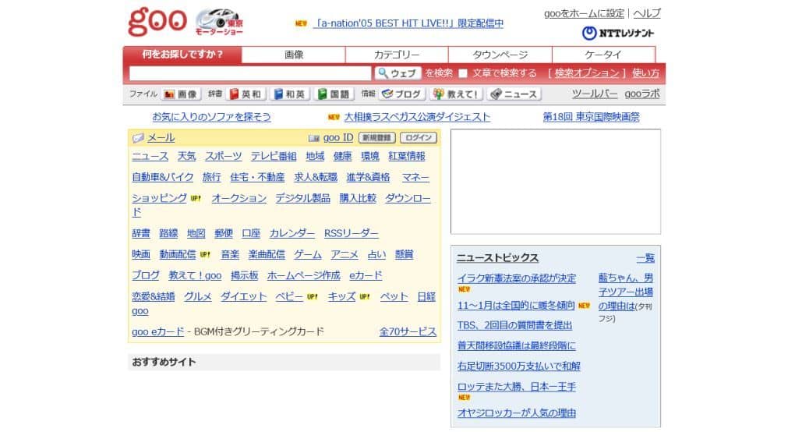Open the 教えて！goo link
Image resolution: width=788 pixels, height=432 pixels.
click(195, 275)
